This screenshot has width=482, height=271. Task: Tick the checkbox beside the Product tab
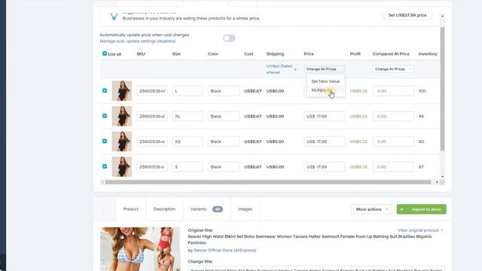(x=105, y=209)
